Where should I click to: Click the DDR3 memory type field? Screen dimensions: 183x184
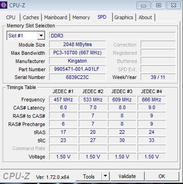(112, 36)
